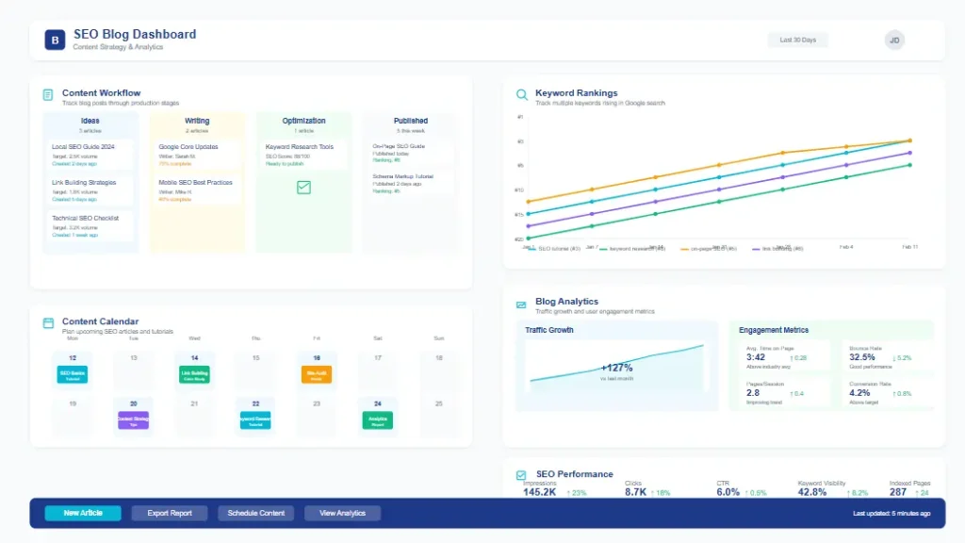This screenshot has height=543, width=965.
Task: Click the Export Report button
Action: pyautogui.click(x=170, y=513)
